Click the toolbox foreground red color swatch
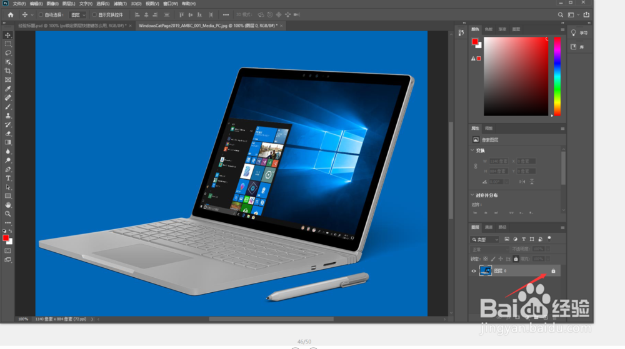 click(6, 238)
